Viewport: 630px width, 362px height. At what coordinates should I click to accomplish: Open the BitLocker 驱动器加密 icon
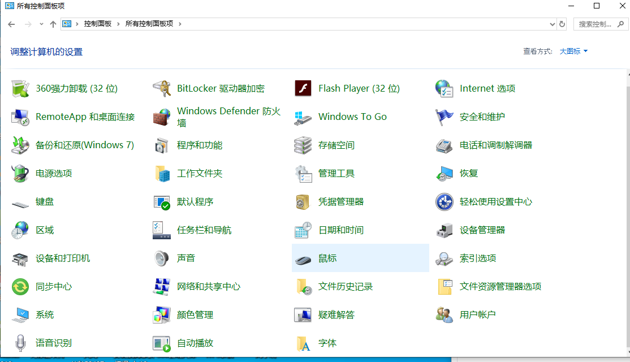162,89
